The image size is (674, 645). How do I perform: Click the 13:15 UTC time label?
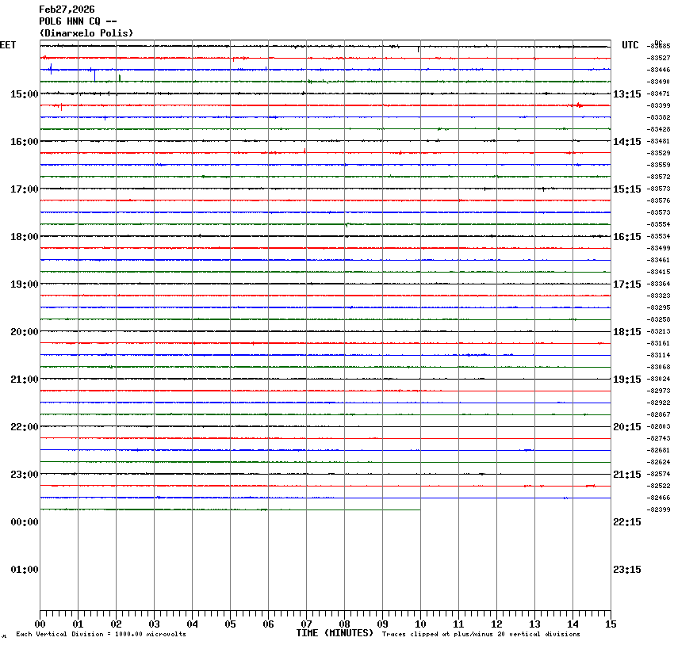point(626,94)
